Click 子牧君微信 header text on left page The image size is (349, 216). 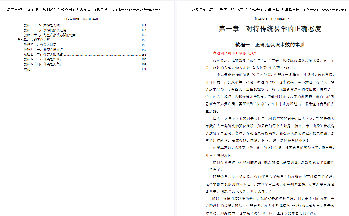coord(82,19)
